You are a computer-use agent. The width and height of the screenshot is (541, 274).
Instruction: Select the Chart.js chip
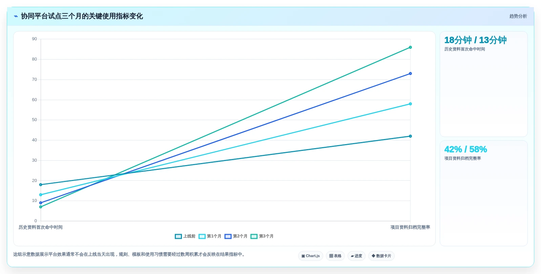pos(311,256)
